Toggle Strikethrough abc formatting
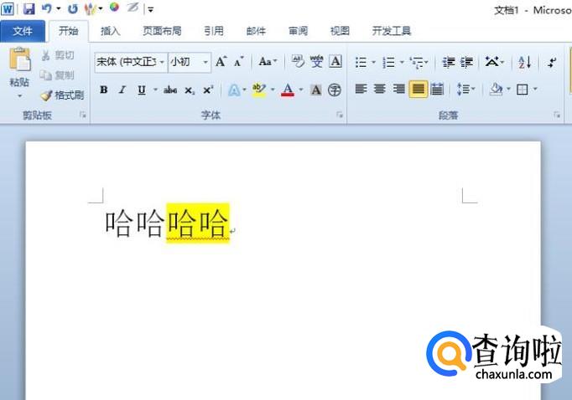This screenshot has height=400, width=572. (170, 90)
